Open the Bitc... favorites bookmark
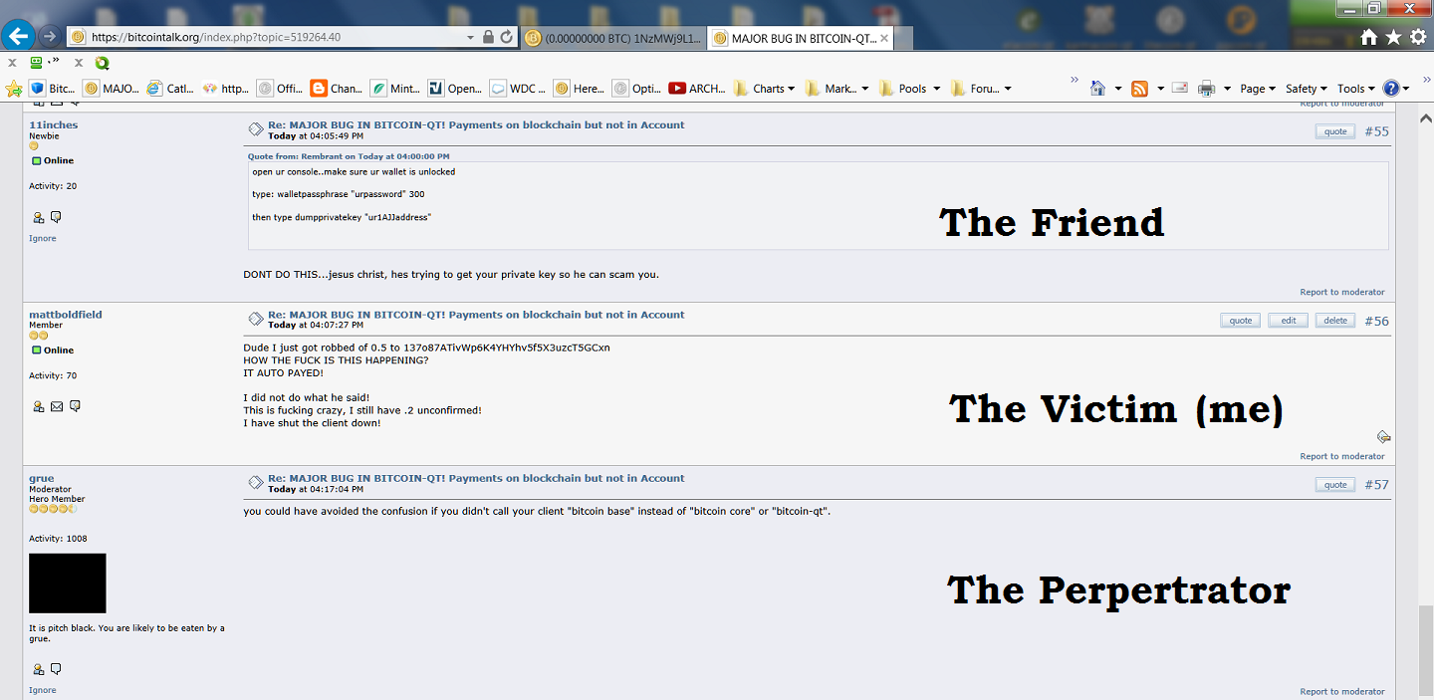 52,89
